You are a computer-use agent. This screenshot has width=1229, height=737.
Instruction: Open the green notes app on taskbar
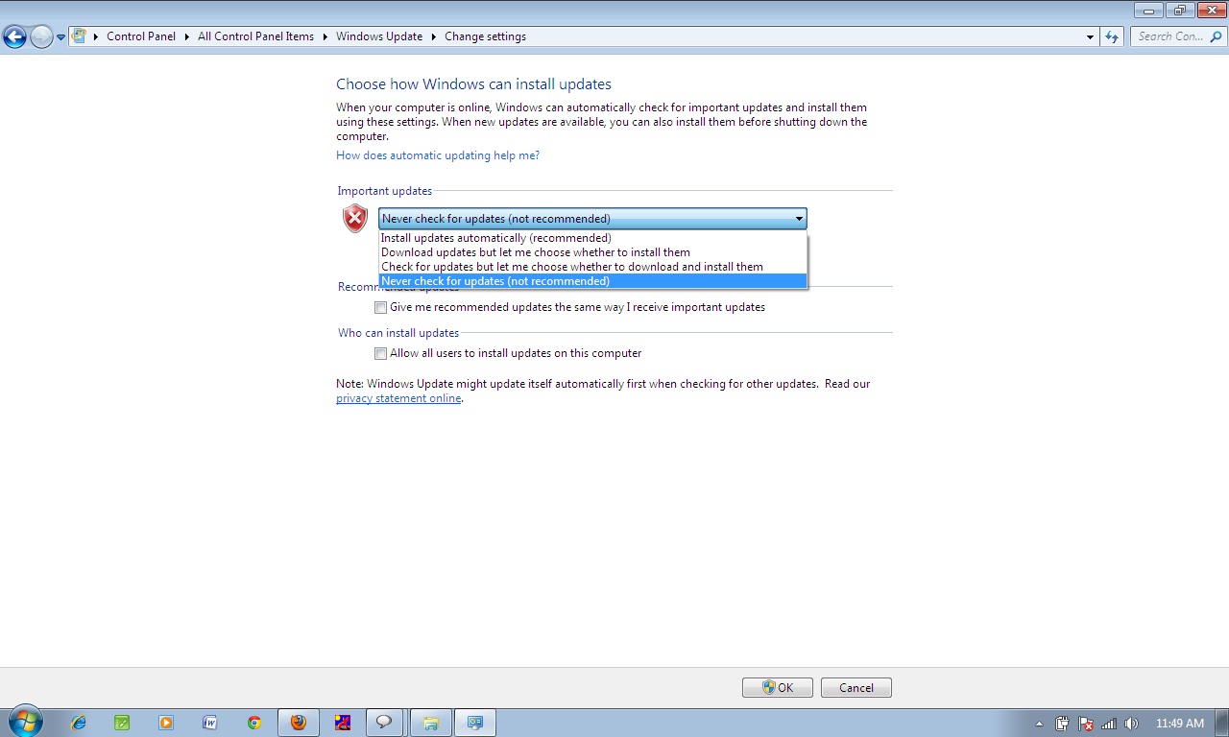click(122, 723)
